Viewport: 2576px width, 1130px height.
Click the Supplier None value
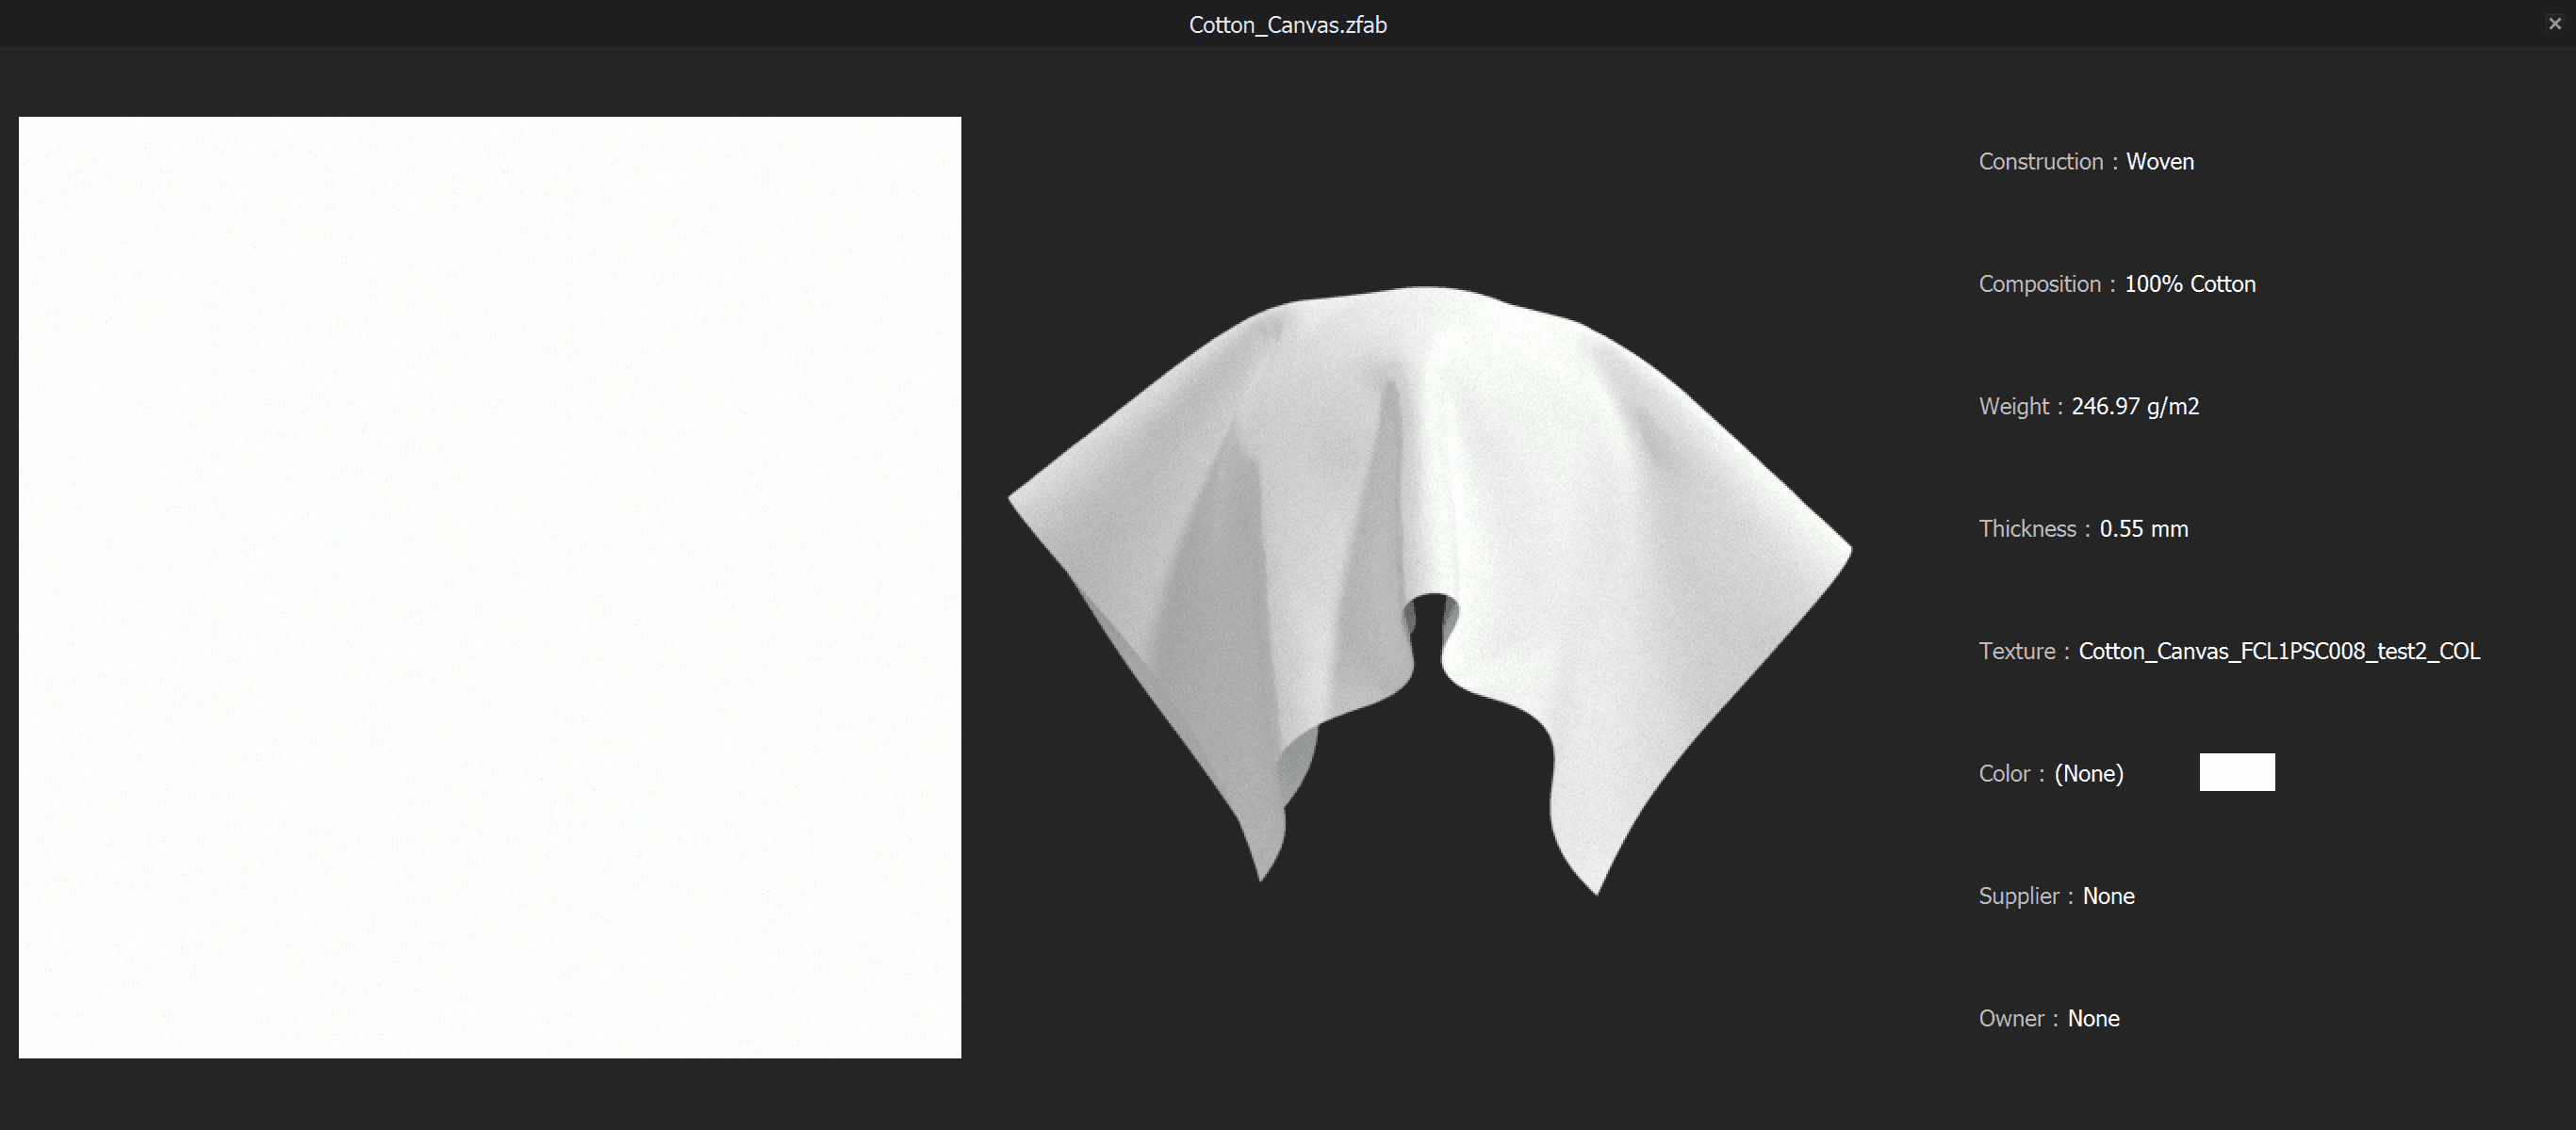click(x=2108, y=896)
